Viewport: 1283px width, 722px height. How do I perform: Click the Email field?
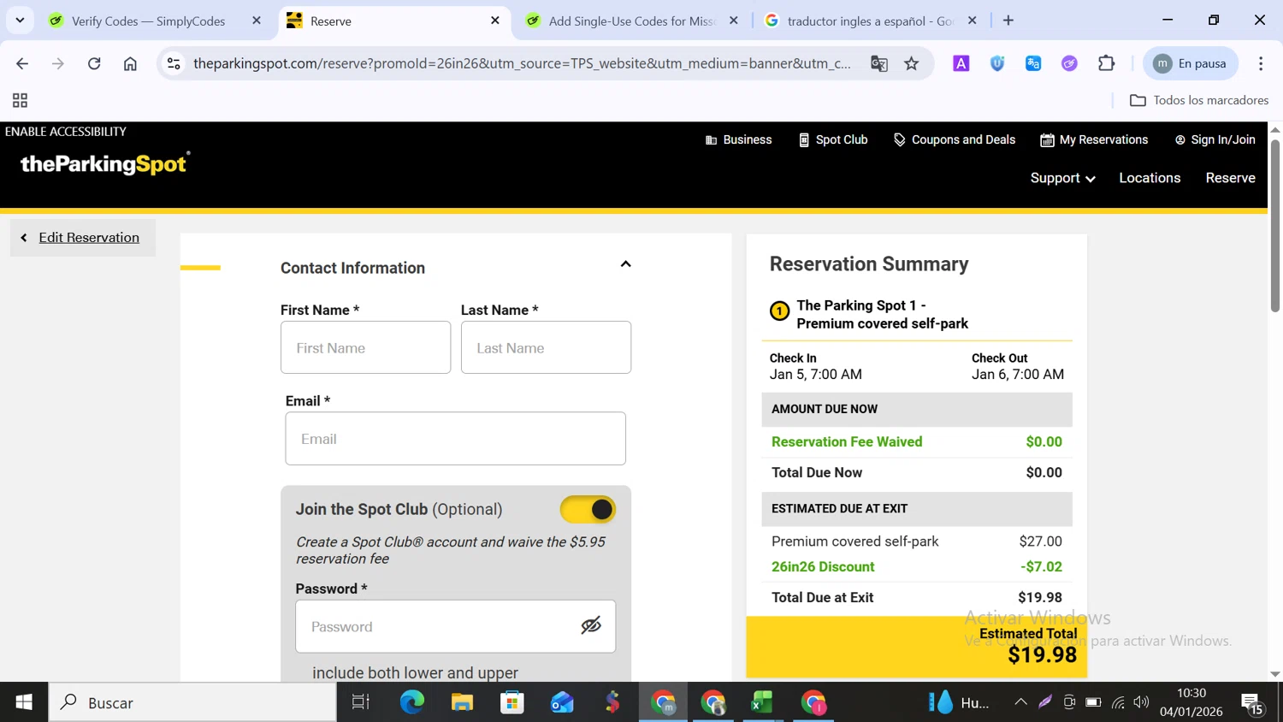(455, 439)
